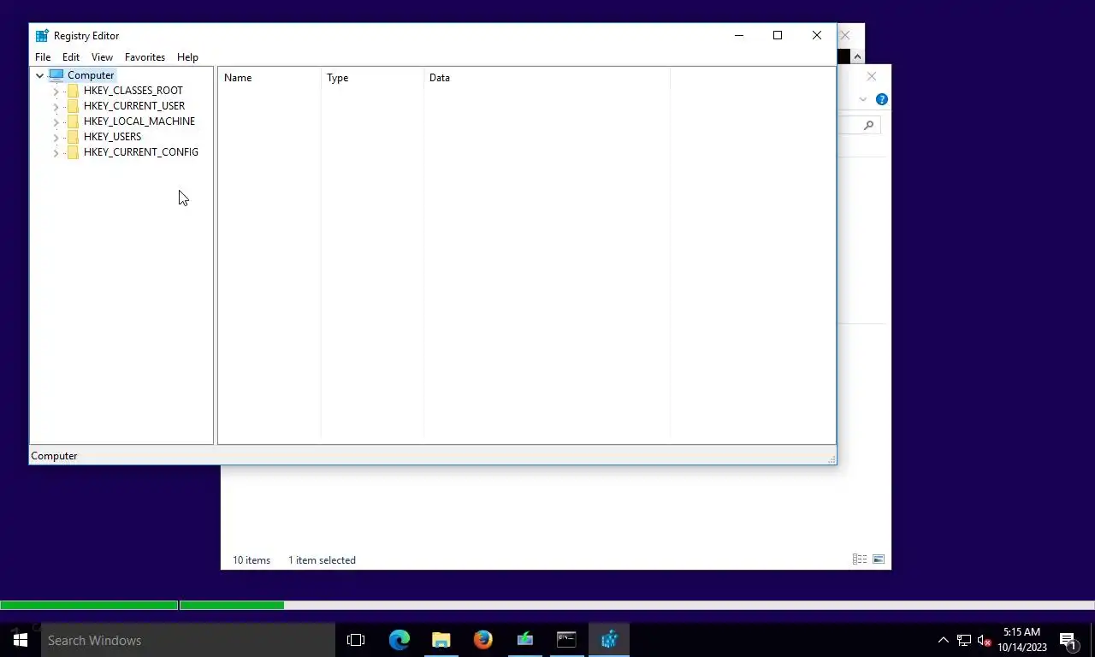Expand the HKEY_USERS arrow
The image size is (1095, 657).
pos(56,137)
